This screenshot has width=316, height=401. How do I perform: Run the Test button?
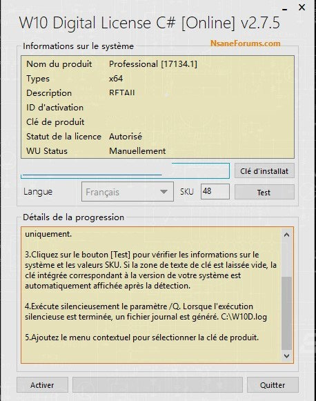coord(264,192)
